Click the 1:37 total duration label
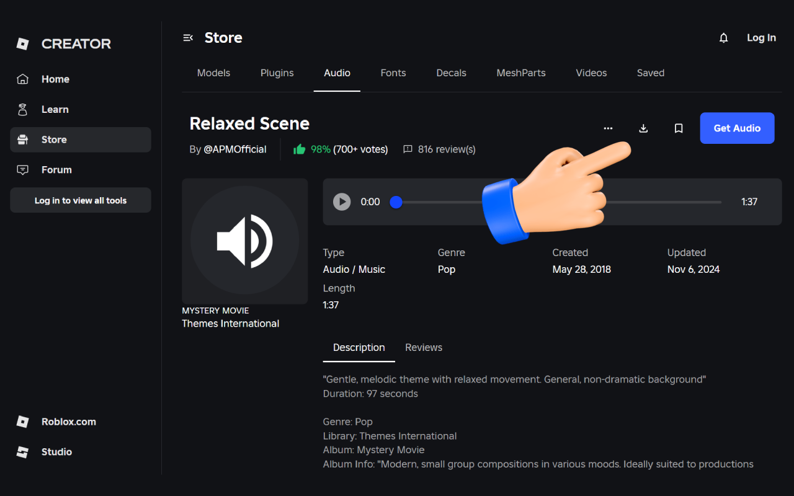Image resolution: width=794 pixels, height=496 pixels. click(749, 201)
